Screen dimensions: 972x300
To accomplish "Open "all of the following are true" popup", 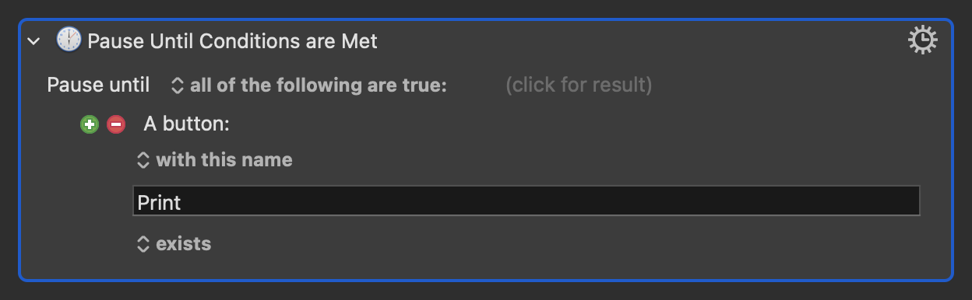I will click(308, 85).
